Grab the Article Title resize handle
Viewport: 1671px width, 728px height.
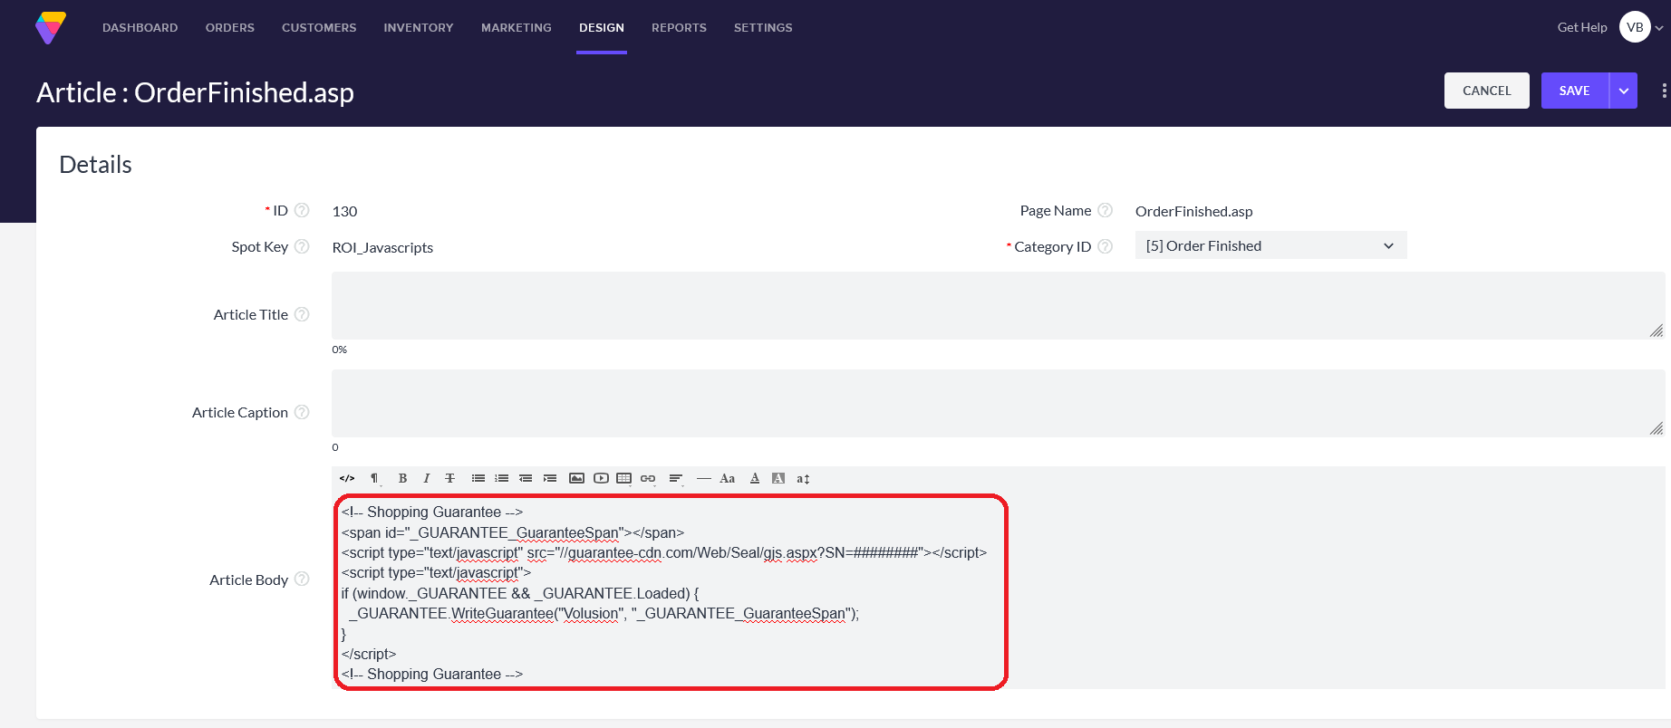click(x=1657, y=330)
